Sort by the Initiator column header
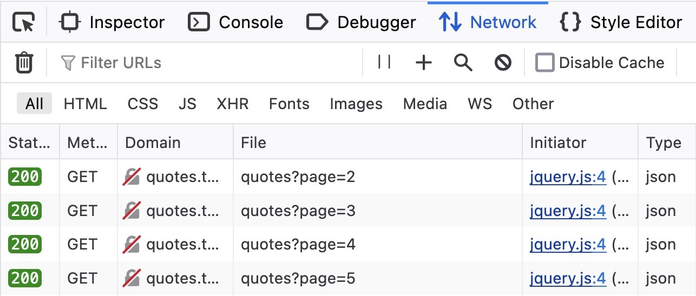Viewport: 696px width, 296px height. coord(580,143)
